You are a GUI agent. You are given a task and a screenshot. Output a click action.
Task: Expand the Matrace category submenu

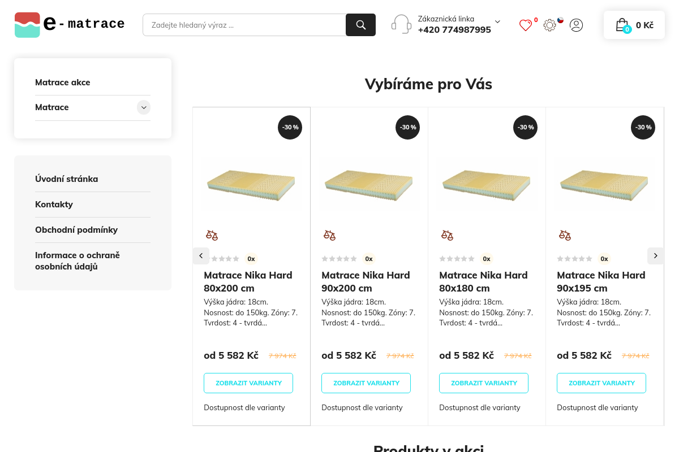tap(144, 107)
